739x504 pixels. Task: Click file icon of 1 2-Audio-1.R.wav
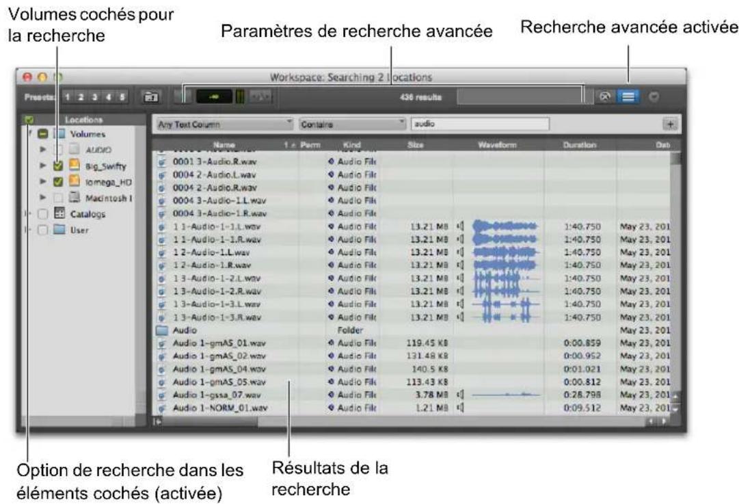coord(162,265)
